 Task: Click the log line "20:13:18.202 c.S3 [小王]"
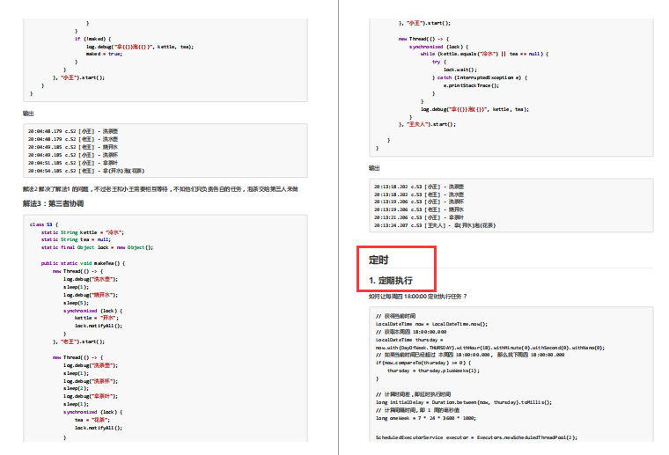pyautogui.click(x=419, y=187)
